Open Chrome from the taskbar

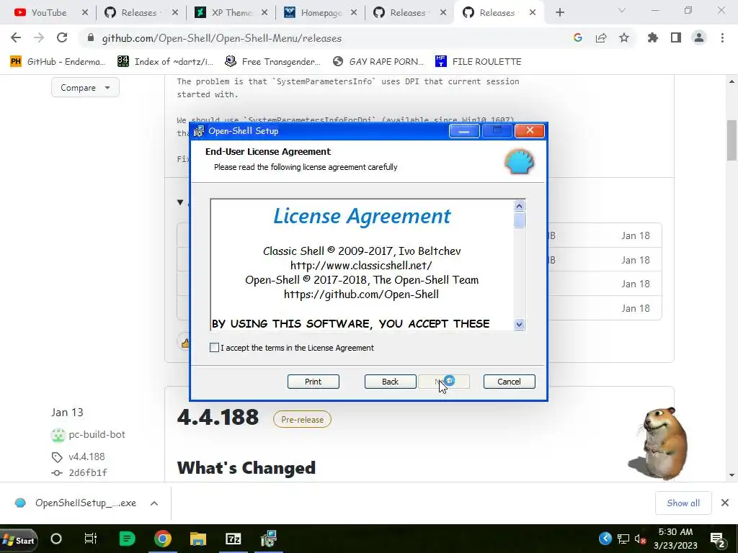pyautogui.click(x=163, y=539)
